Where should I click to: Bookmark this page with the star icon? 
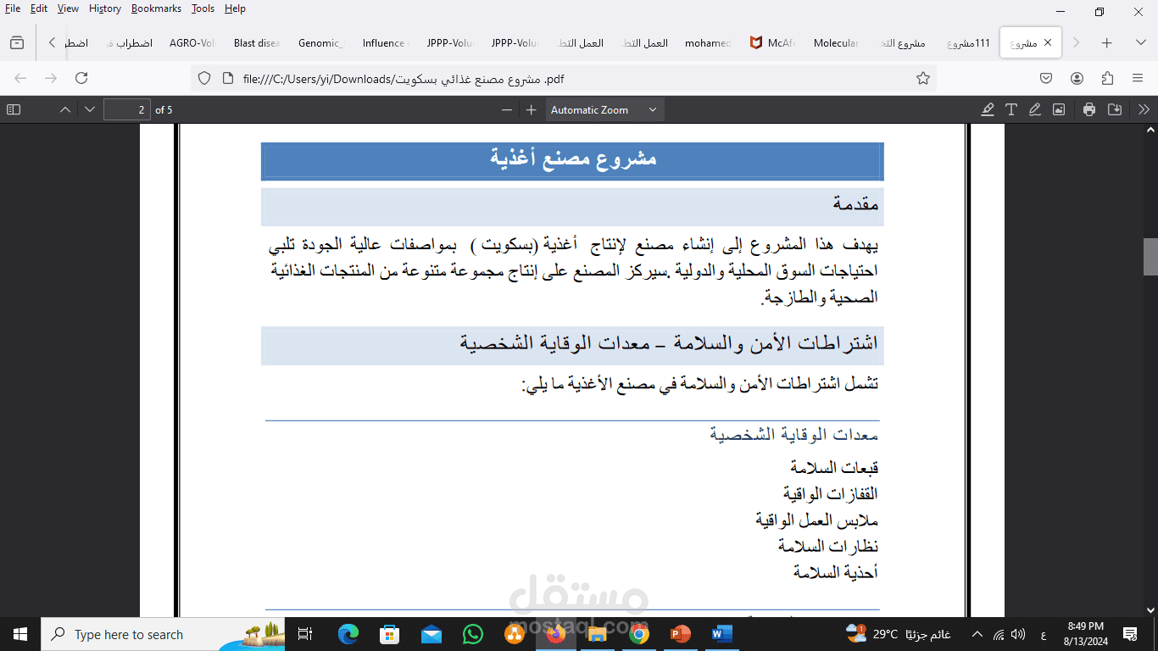(x=924, y=77)
